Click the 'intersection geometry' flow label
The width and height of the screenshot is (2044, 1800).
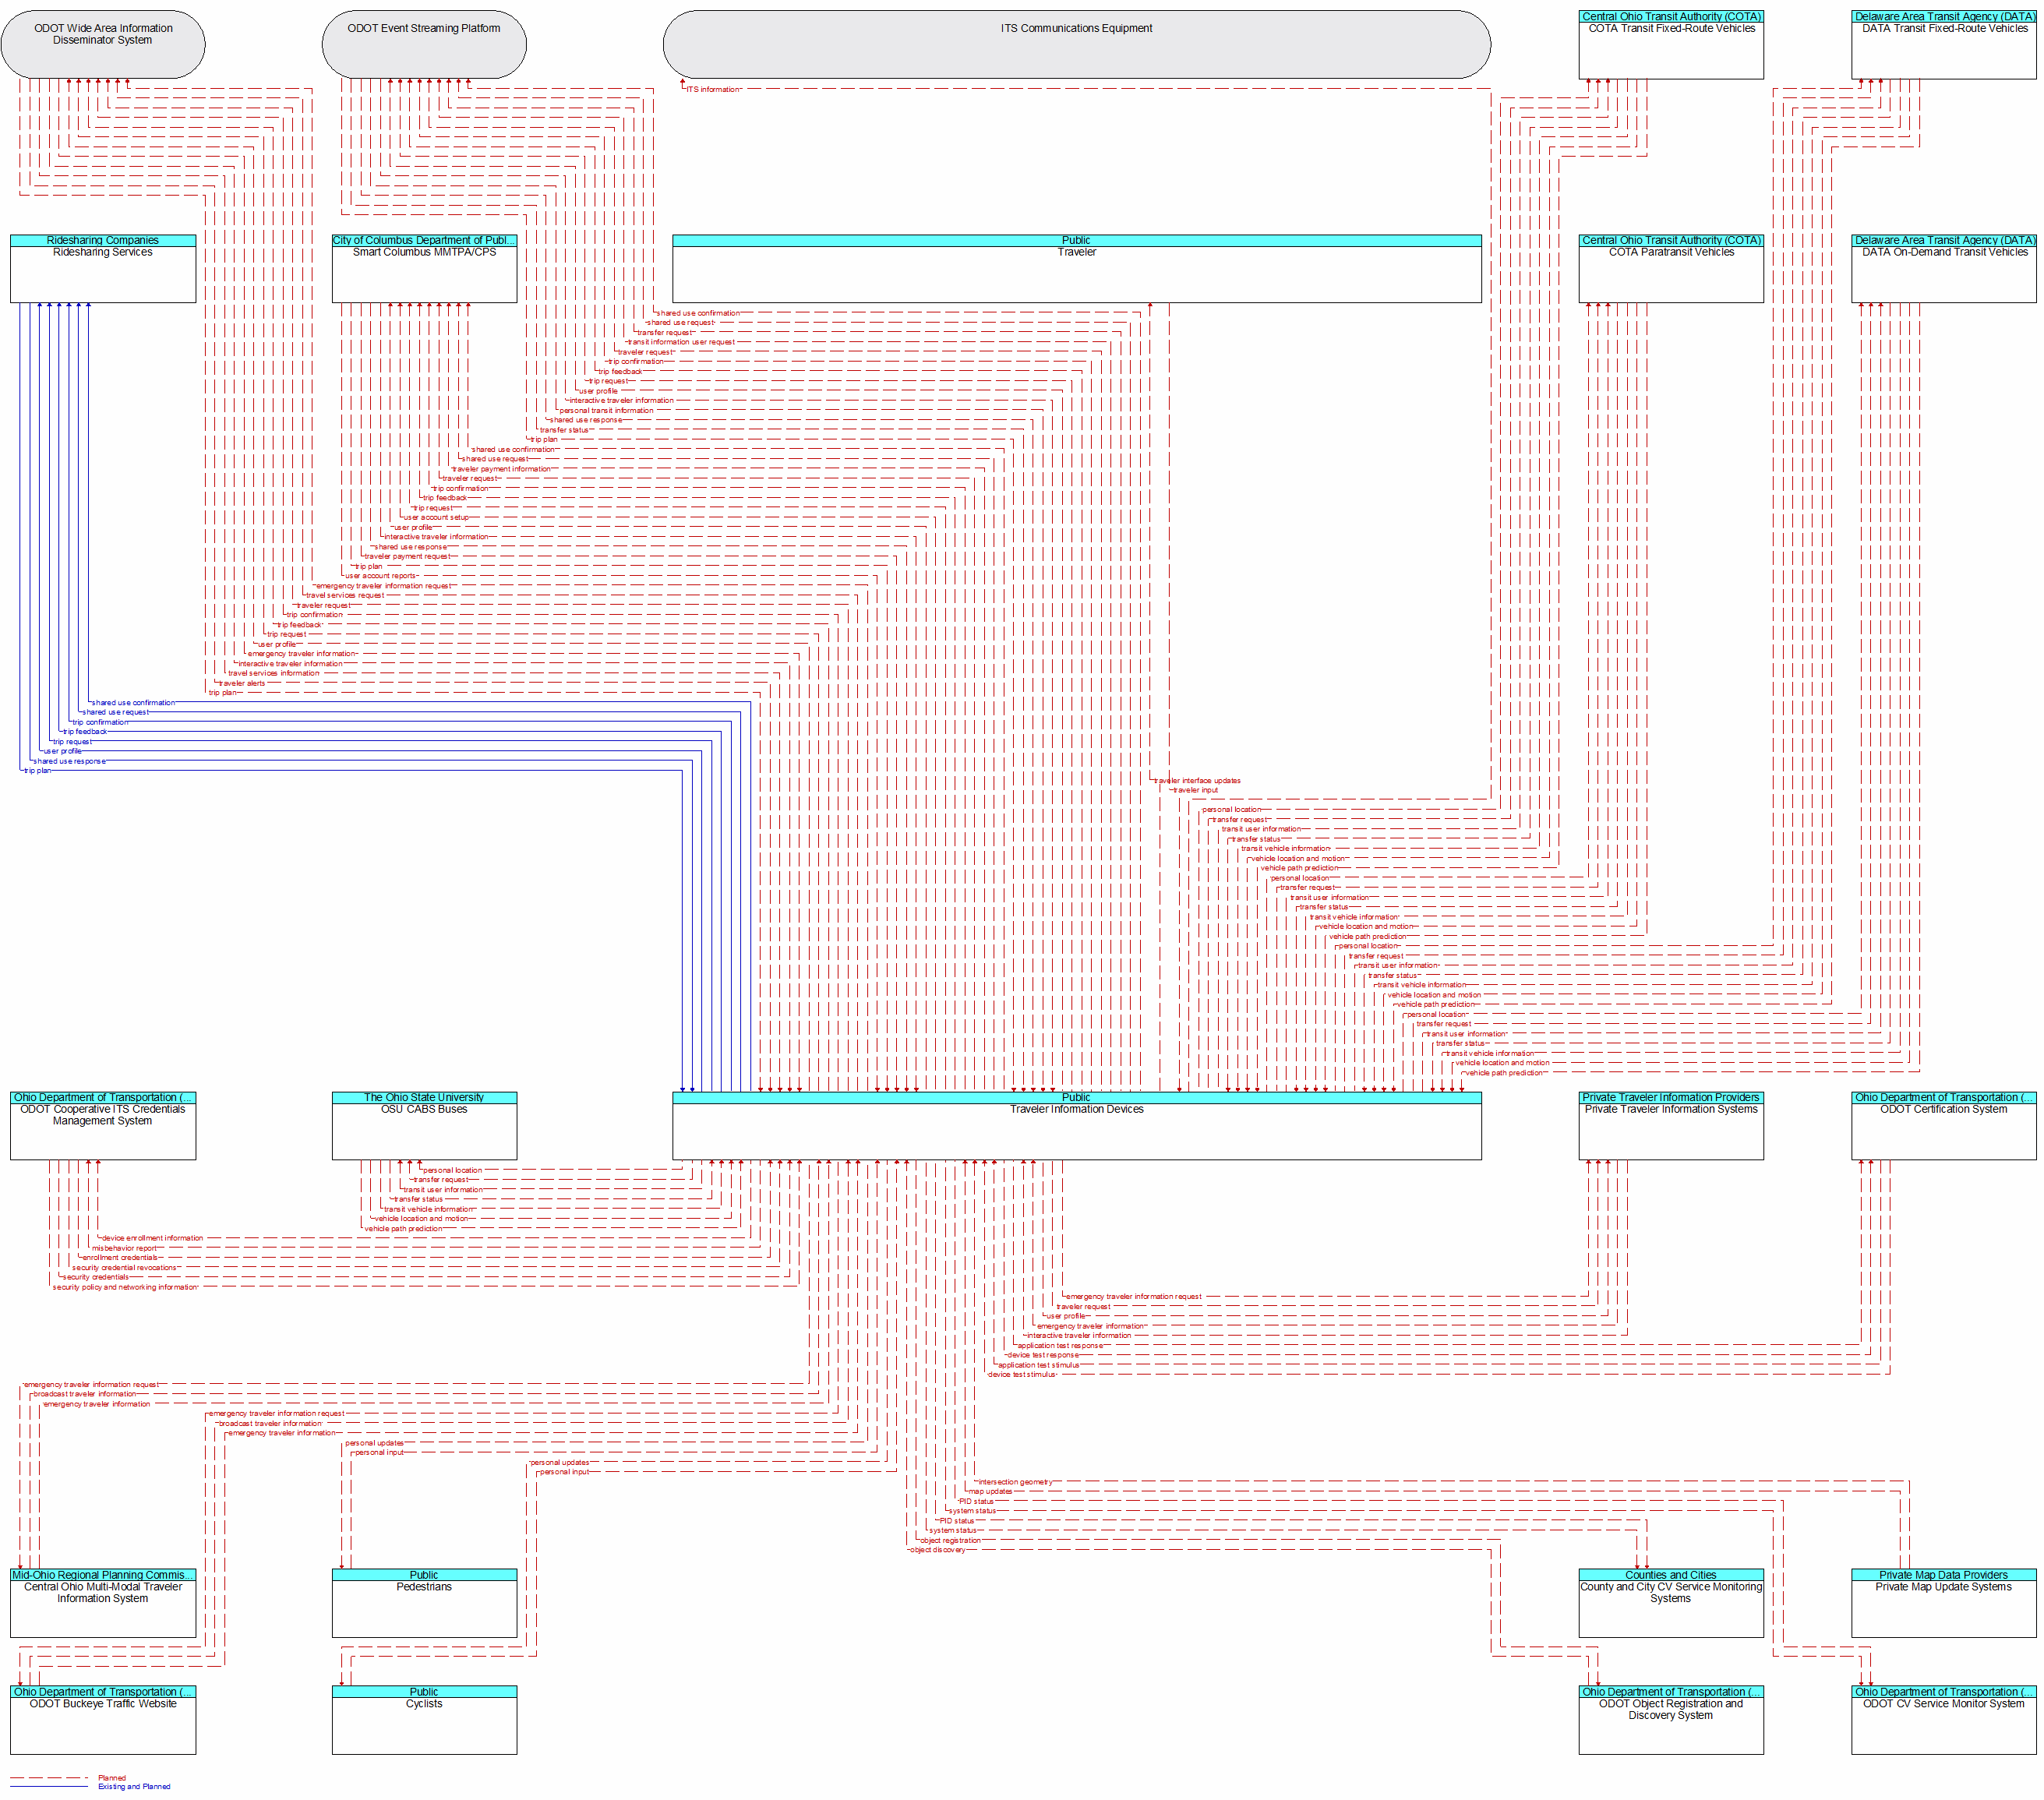[x=1015, y=1482]
